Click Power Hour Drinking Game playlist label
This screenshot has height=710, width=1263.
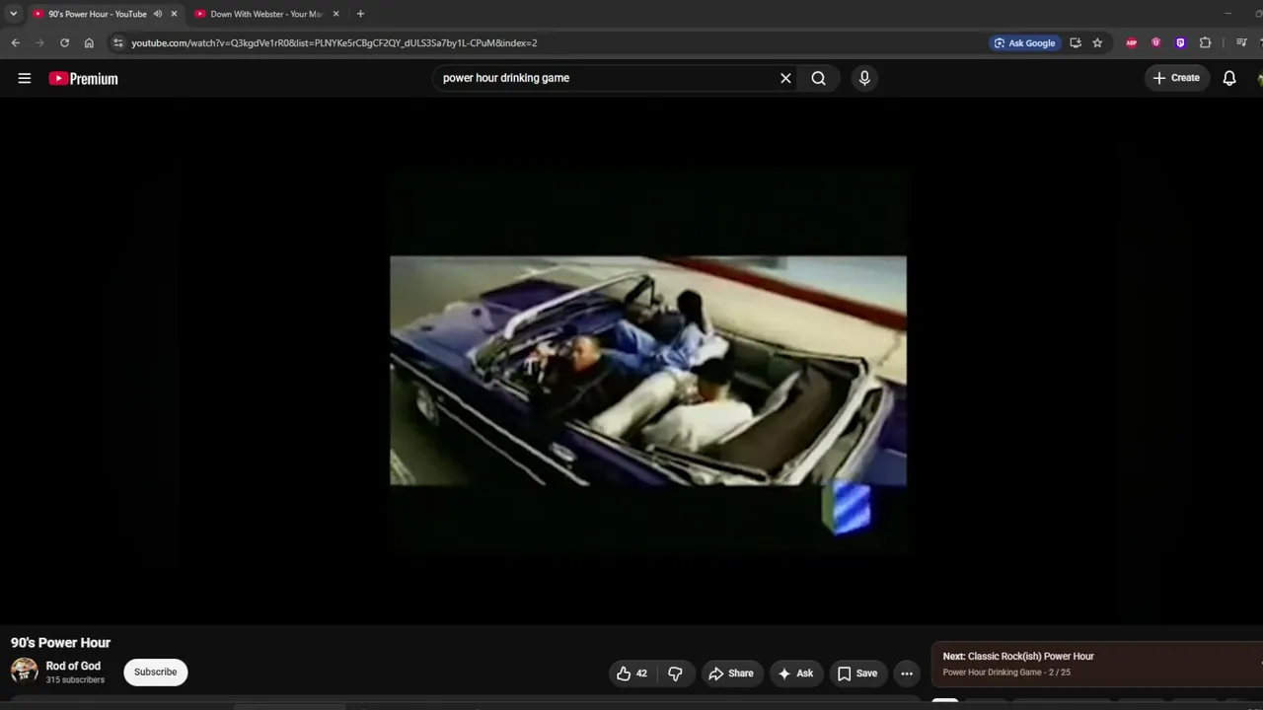992,673
